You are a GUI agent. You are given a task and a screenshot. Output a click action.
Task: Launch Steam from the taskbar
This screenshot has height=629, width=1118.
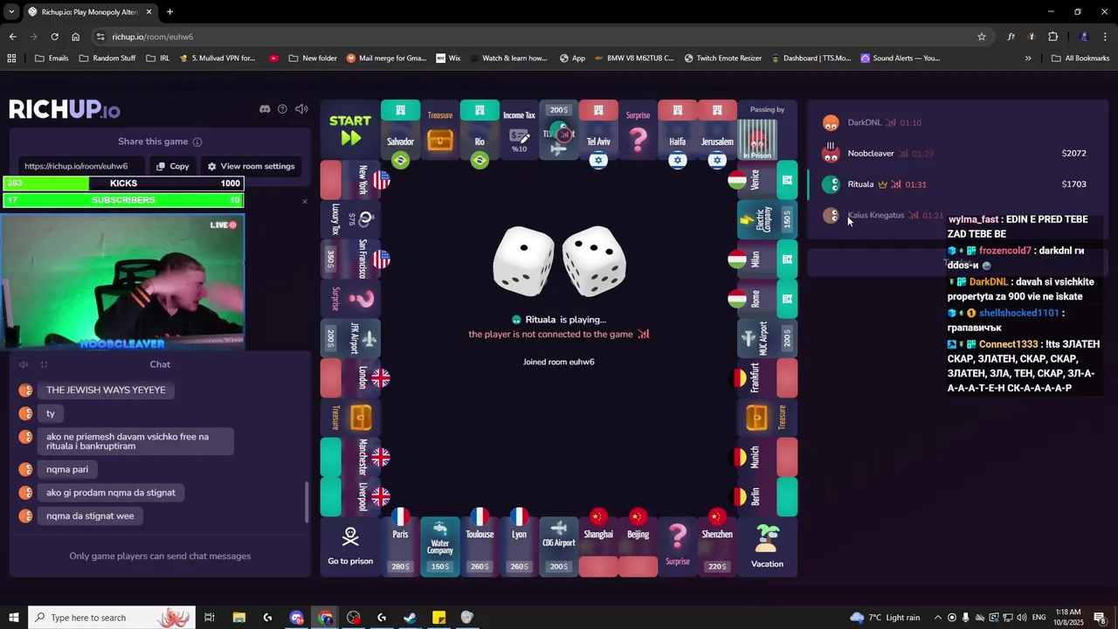coord(410,618)
